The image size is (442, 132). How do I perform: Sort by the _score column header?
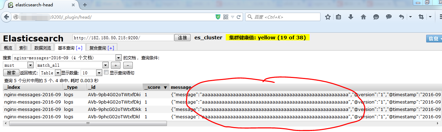pos(156,87)
